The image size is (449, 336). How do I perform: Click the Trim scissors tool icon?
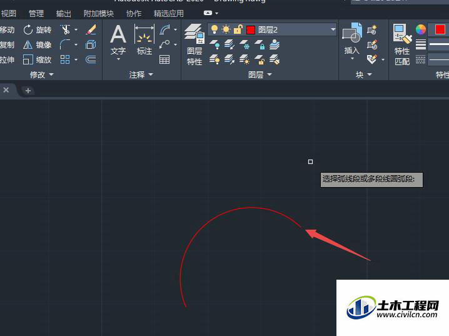pyautogui.click(x=65, y=29)
